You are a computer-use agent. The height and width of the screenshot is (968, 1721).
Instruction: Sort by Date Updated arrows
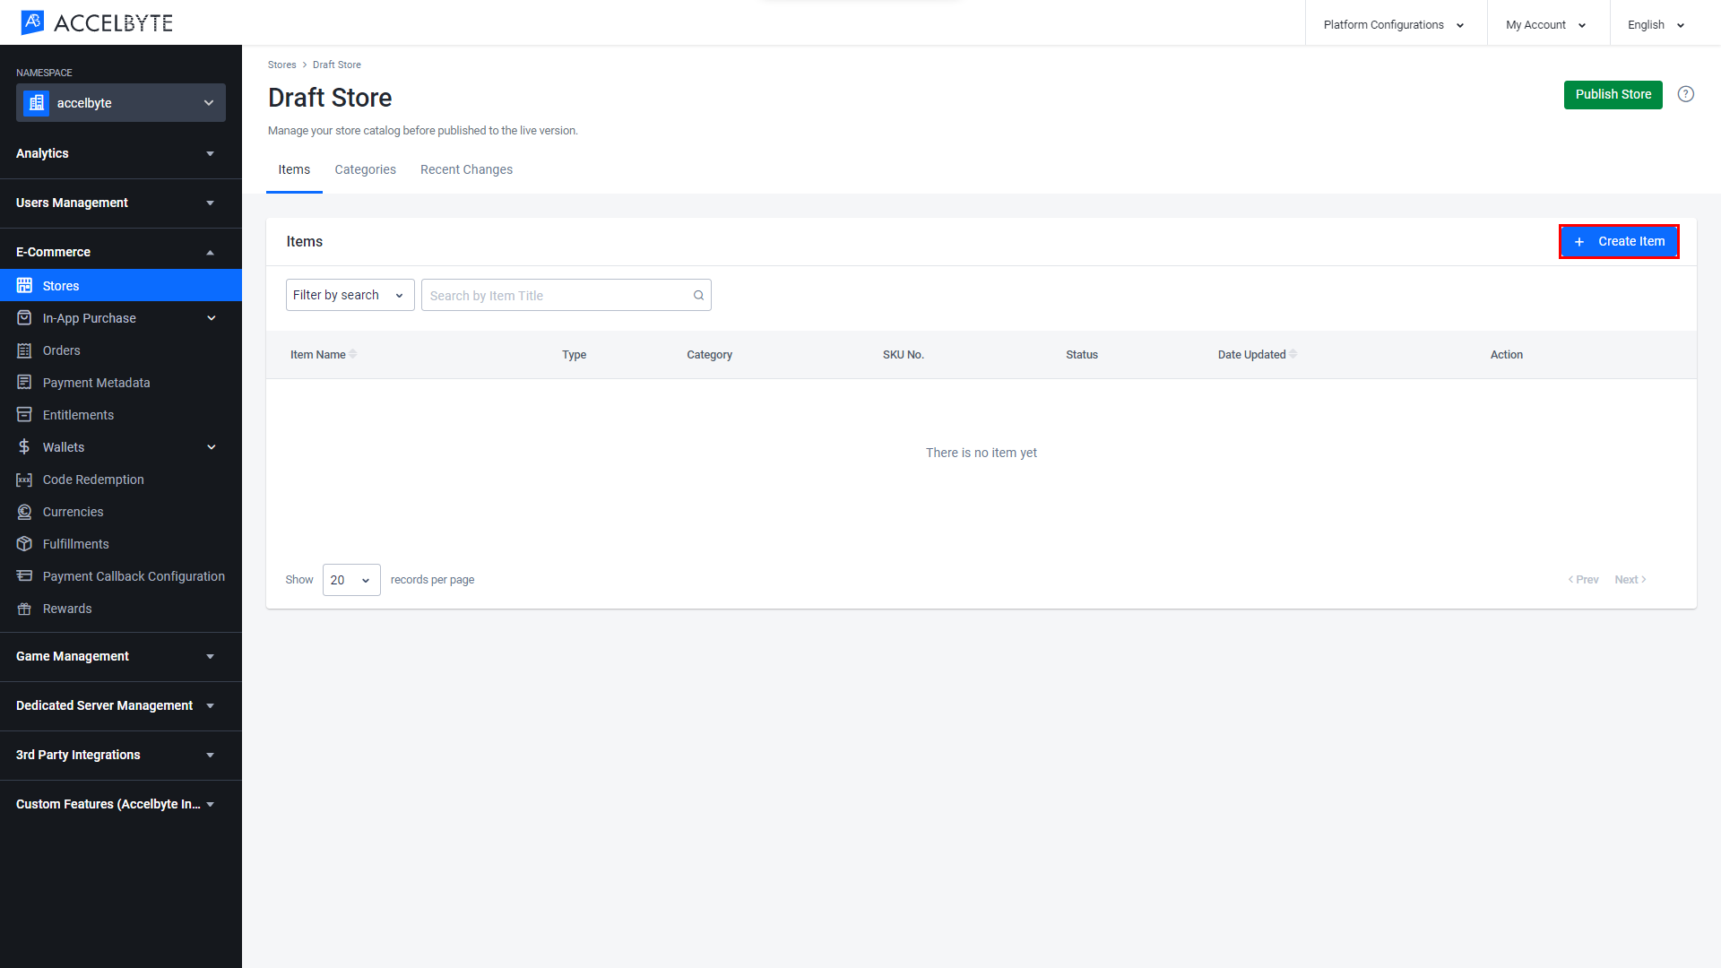(x=1293, y=354)
